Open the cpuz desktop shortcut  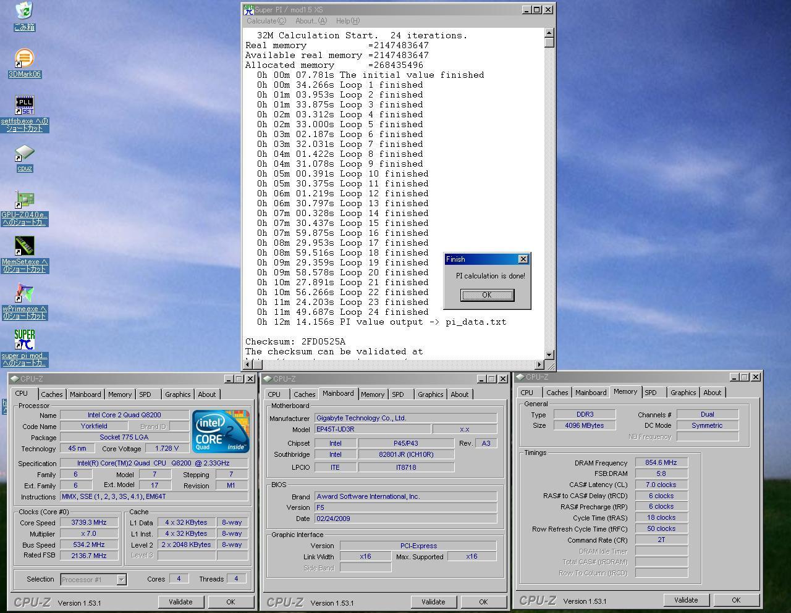point(24,153)
